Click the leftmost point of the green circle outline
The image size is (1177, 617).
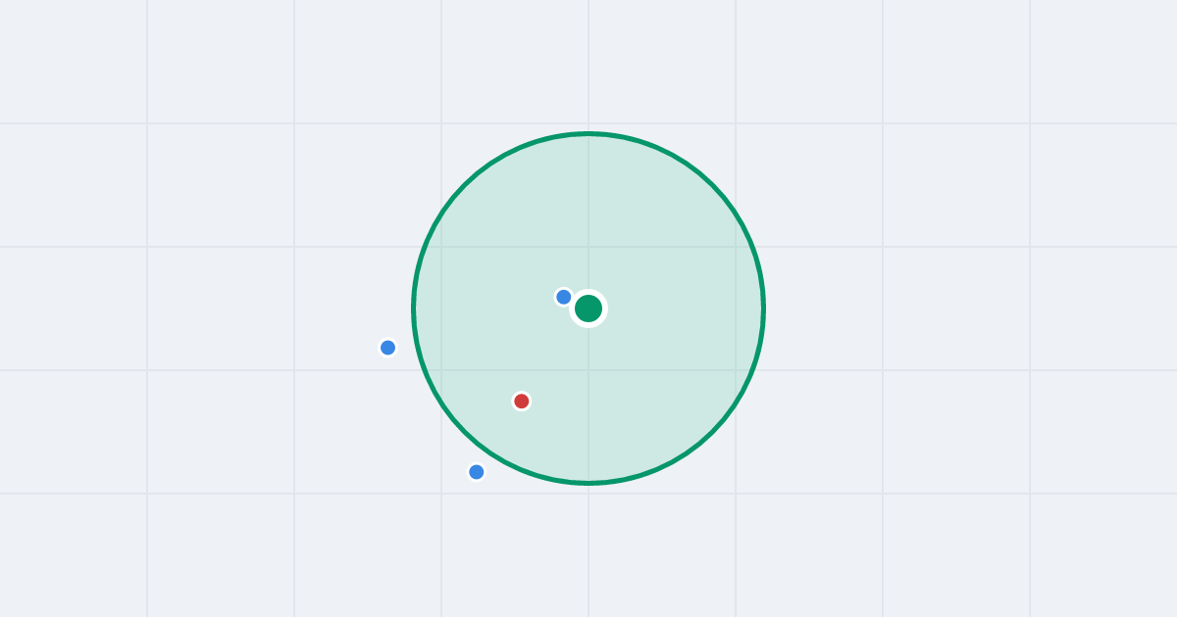(x=414, y=308)
